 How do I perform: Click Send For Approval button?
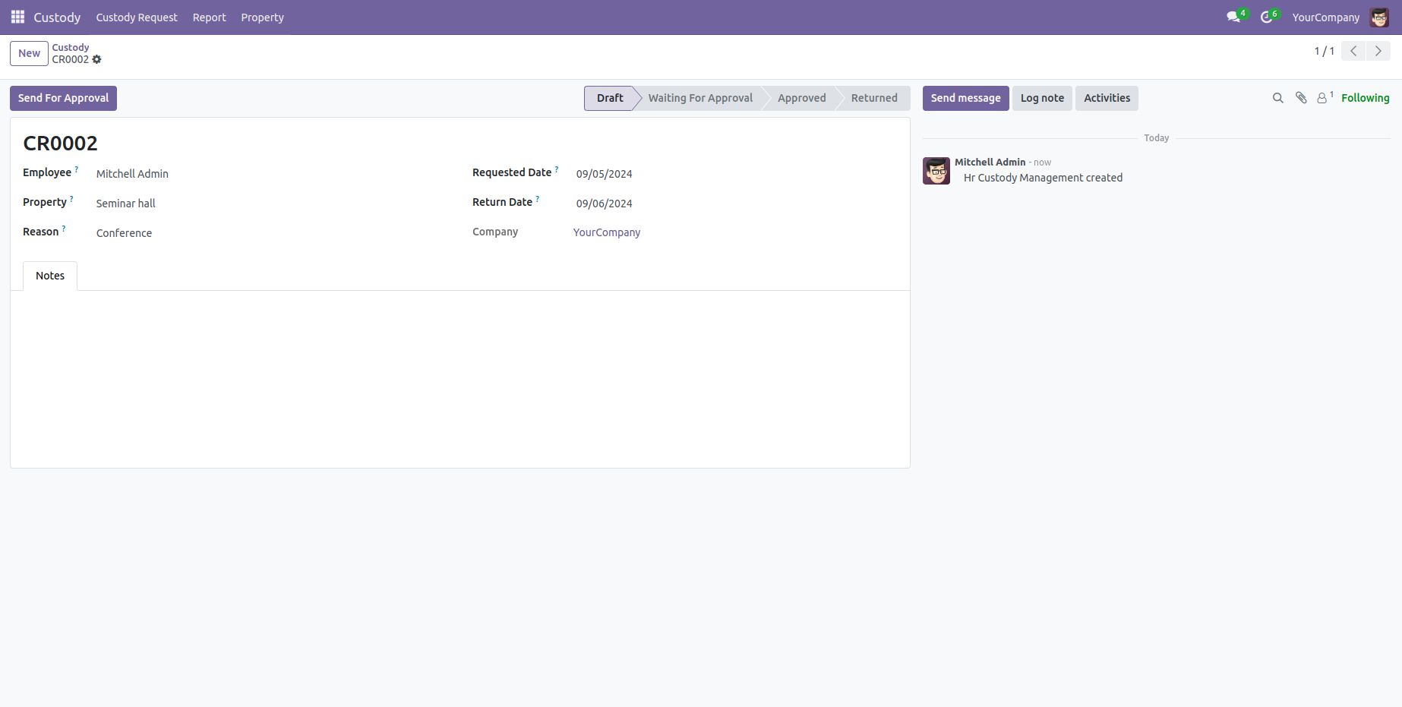point(63,98)
